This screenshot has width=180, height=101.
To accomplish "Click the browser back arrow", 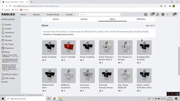I will pyautogui.click(x=3, y=6).
